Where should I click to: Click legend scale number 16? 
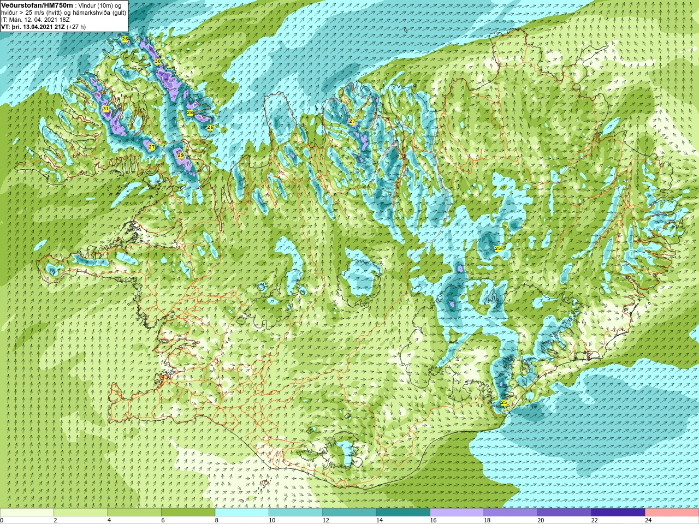pyautogui.click(x=433, y=520)
